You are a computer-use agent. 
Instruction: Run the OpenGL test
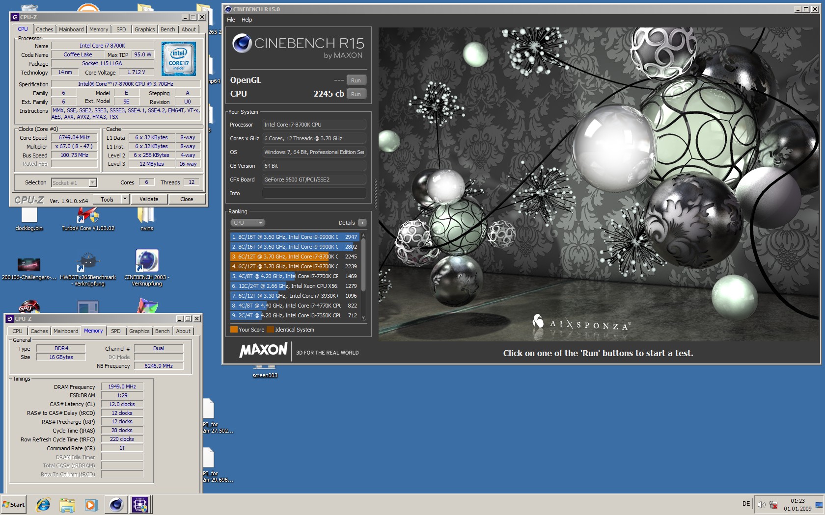pos(356,80)
